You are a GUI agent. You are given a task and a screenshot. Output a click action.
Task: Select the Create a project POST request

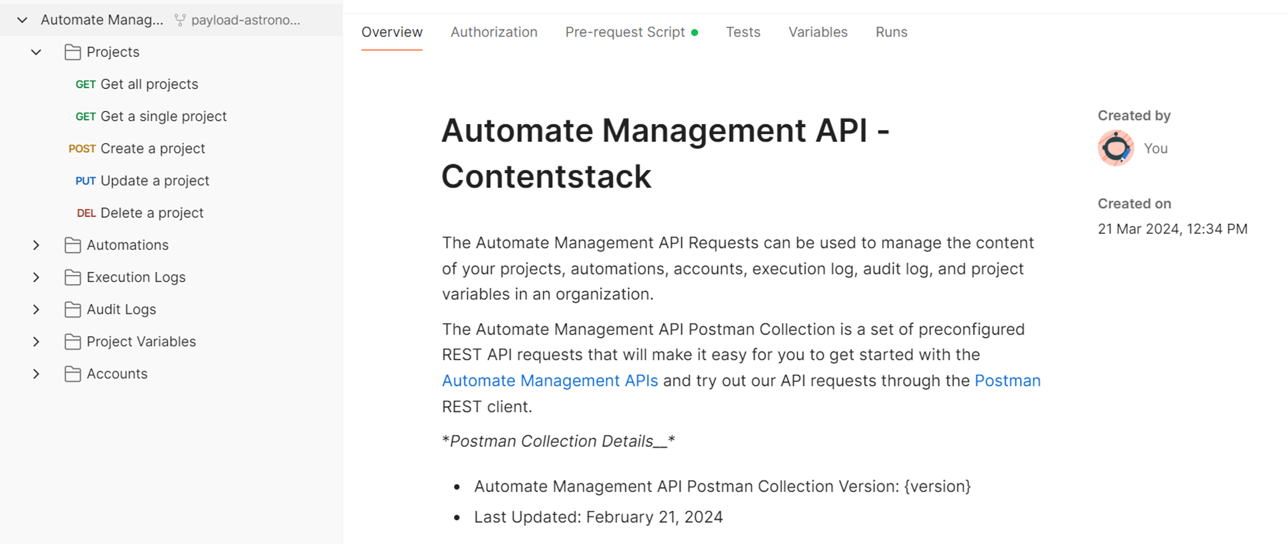[137, 149]
